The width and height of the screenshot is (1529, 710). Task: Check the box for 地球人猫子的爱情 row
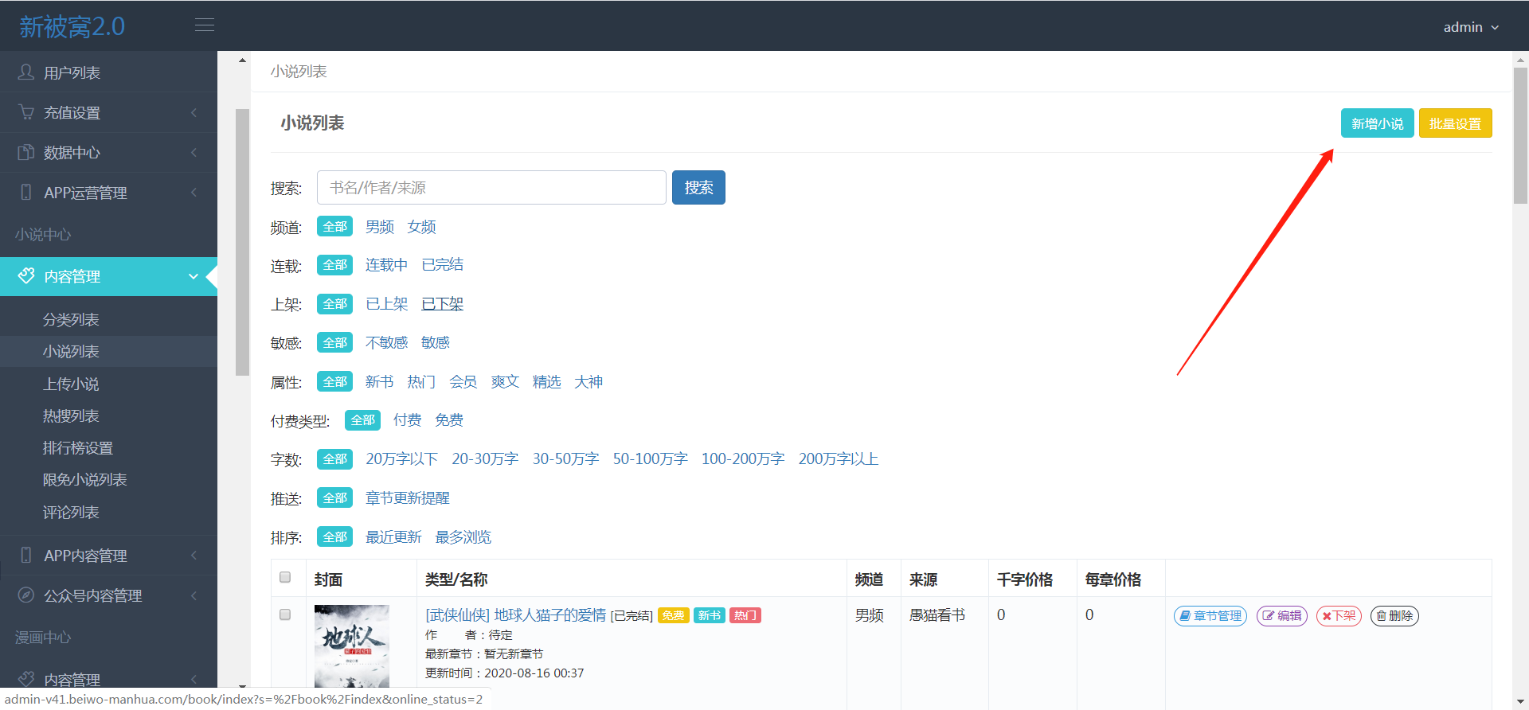(285, 614)
